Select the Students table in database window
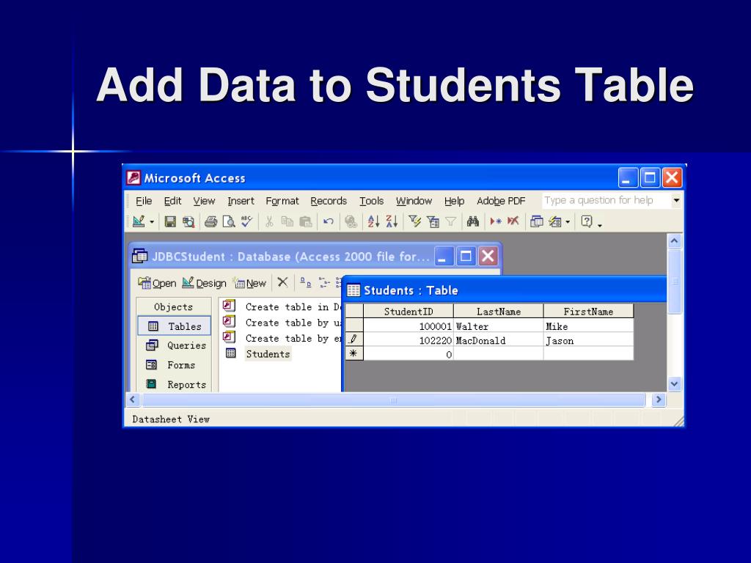Screen dimensions: 751x563 tap(268, 354)
